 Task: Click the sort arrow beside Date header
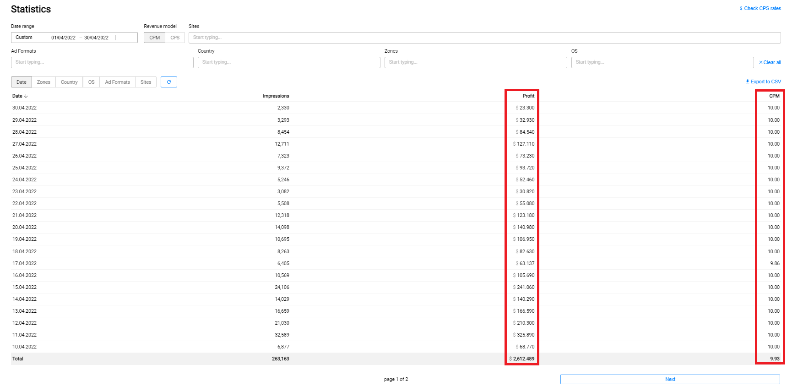pyautogui.click(x=26, y=96)
